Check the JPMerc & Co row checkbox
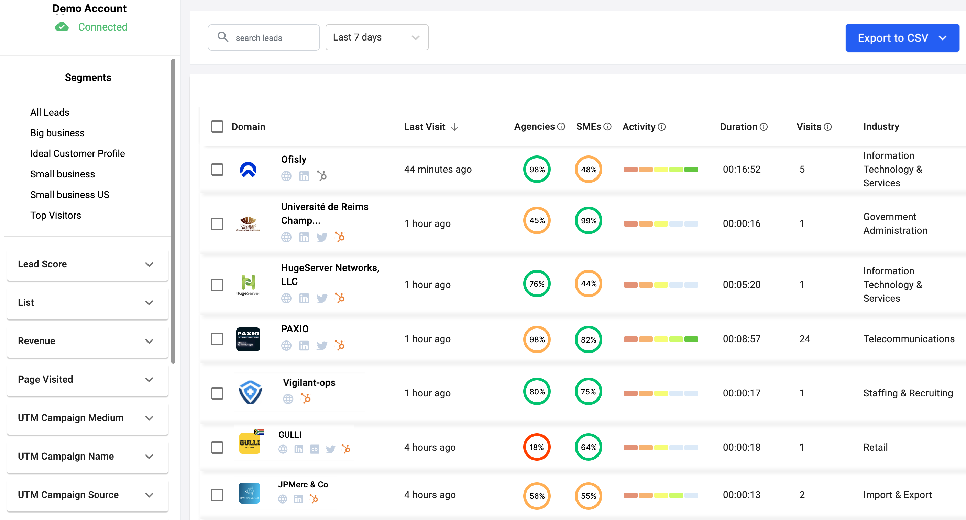The height and width of the screenshot is (520, 966). click(x=217, y=495)
